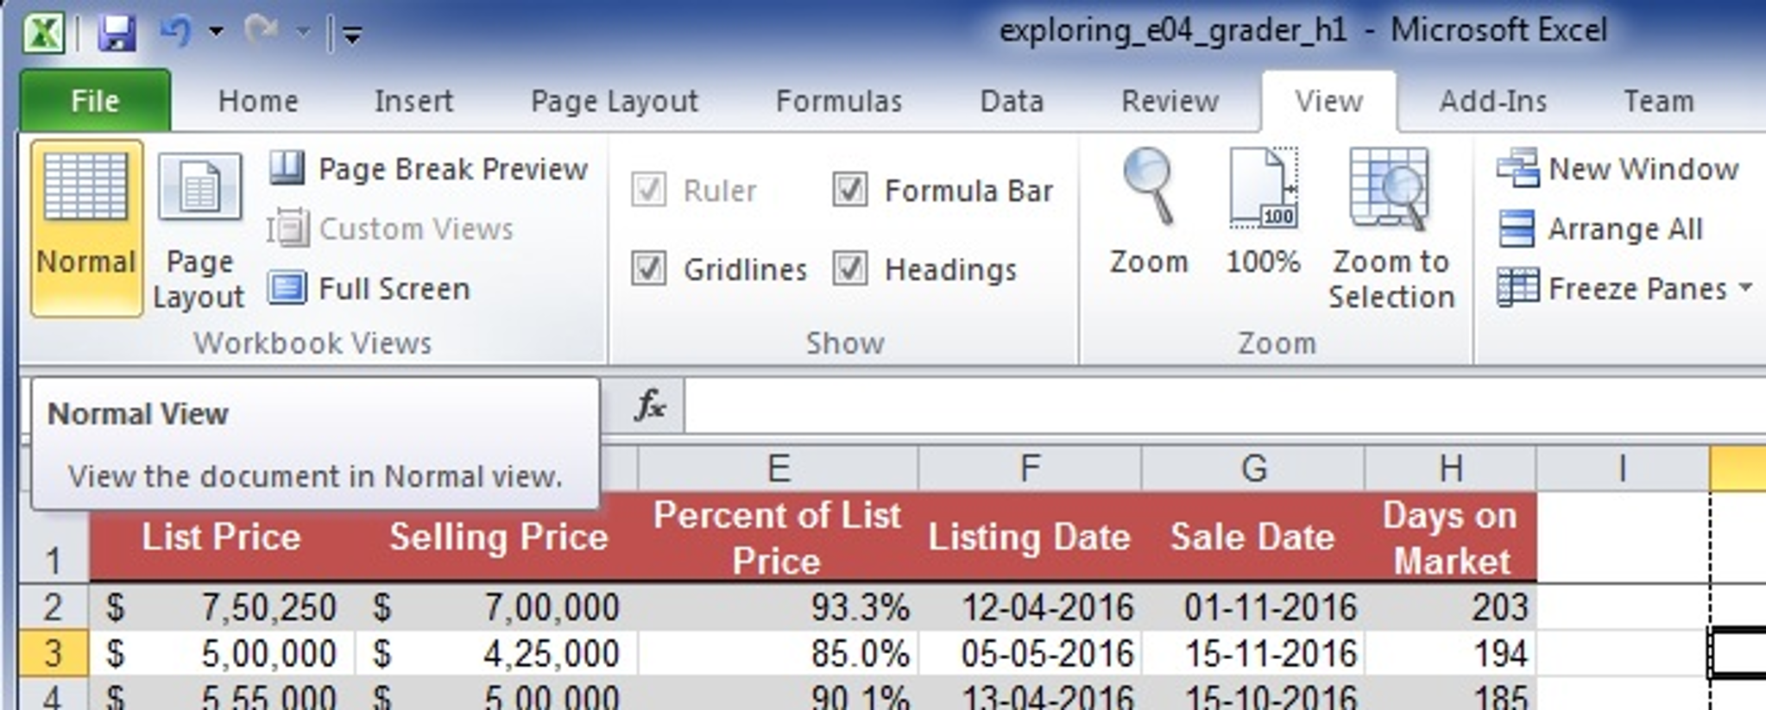Select the cell with value 203
Image resolution: width=1766 pixels, height=710 pixels.
(1450, 606)
